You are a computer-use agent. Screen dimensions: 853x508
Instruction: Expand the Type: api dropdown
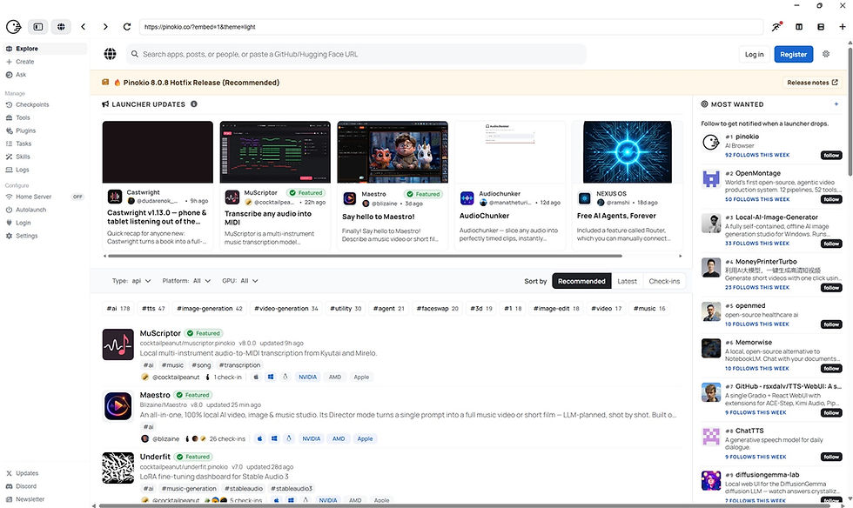click(x=131, y=281)
